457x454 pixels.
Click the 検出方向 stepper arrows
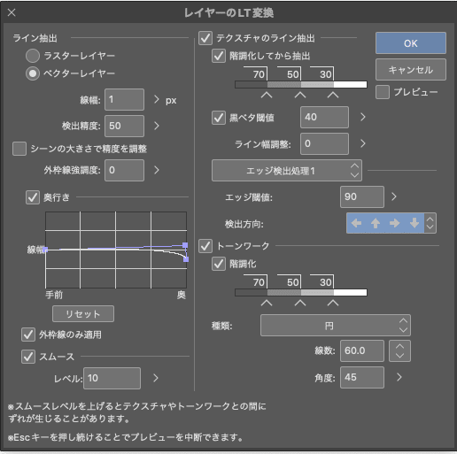point(430,223)
